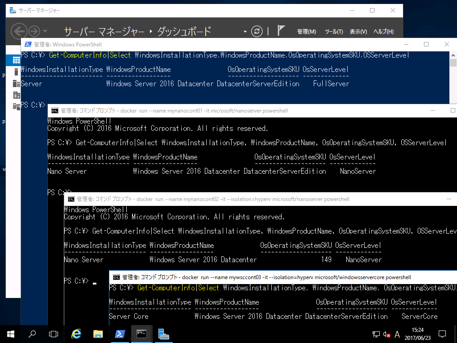Bring up Server Manager from its taskbar icon

pyautogui.click(x=163, y=334)
